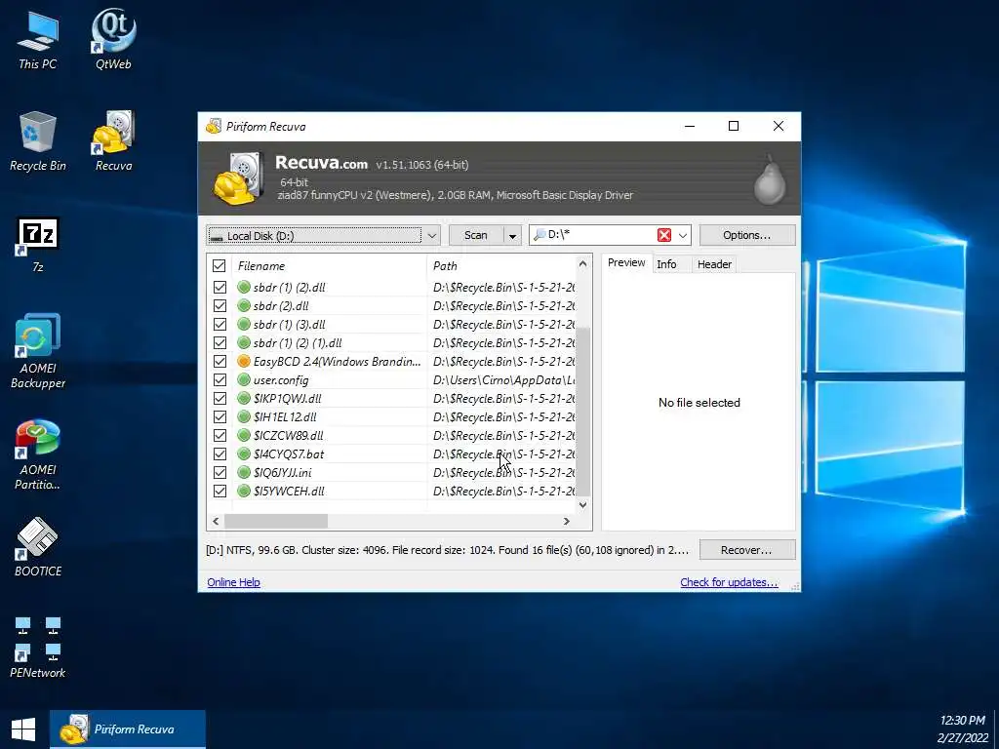
Task: Launch Recuva from desktop shortcut
Action: click(113, 141)
